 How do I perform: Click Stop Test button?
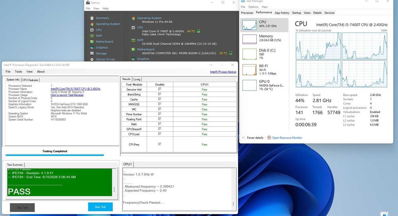[22, 208]
